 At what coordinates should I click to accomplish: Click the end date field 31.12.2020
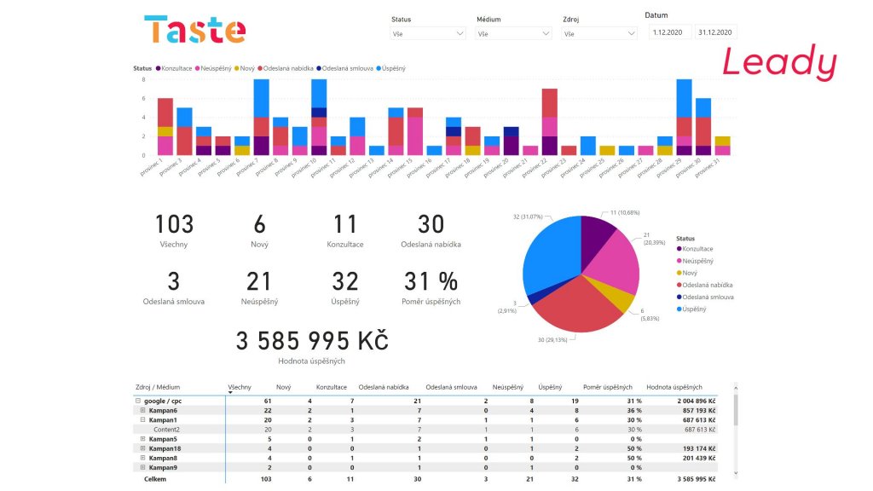click(x=715, y=32)
